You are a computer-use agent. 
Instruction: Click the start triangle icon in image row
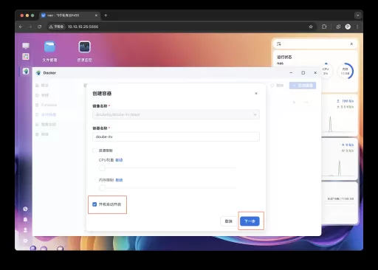294,102
